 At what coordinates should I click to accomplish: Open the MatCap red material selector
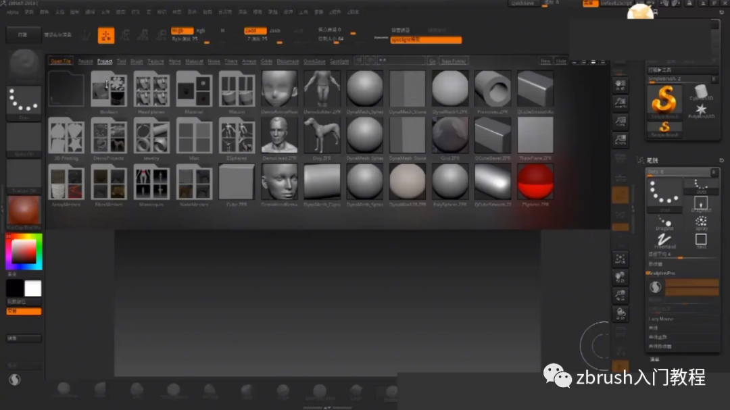(24, 212)
